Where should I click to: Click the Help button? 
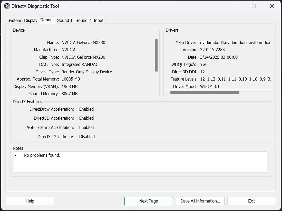(x=30, y=201)
